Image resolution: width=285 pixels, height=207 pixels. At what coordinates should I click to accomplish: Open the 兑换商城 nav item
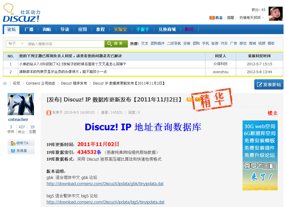(x=167, y=29)
